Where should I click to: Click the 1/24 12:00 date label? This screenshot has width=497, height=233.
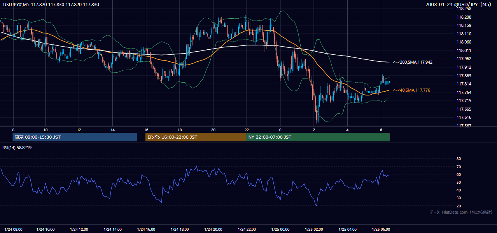[x=79, y=229]
